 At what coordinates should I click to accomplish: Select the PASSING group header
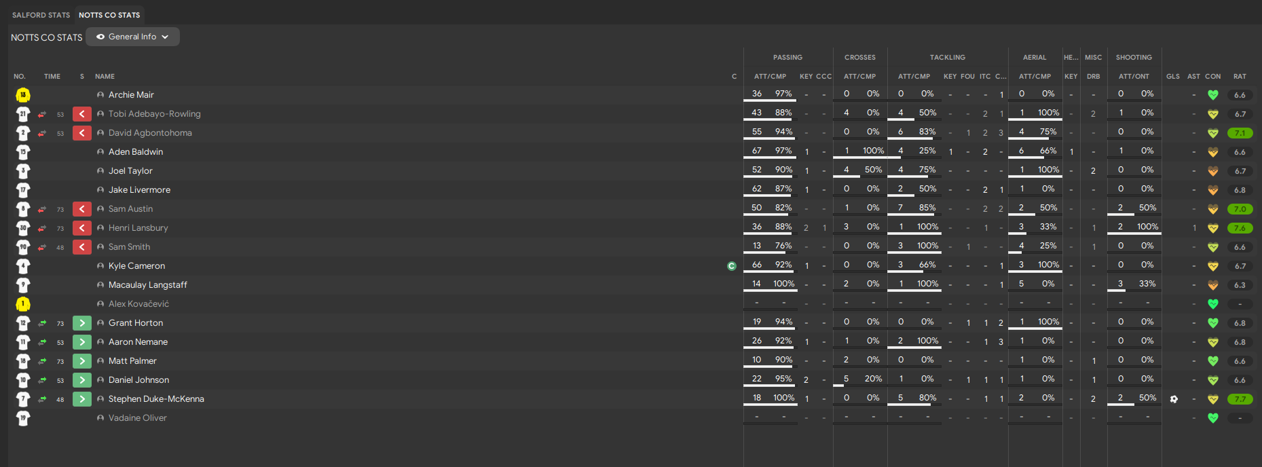787,58
